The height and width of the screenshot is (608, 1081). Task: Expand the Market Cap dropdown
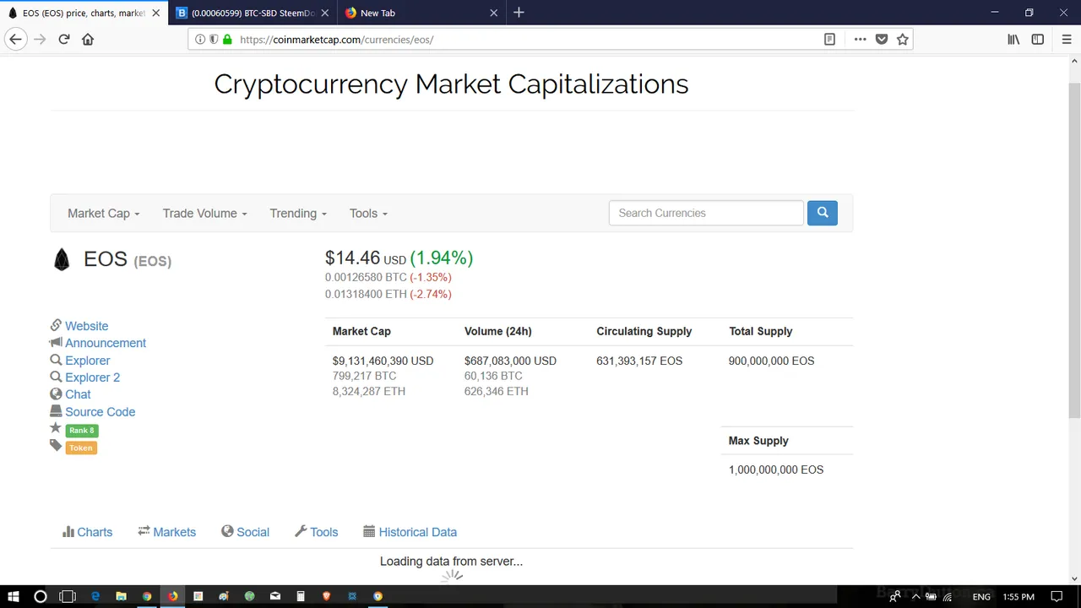point(104,214)
